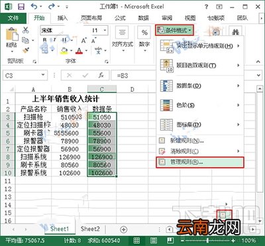Open the Font group dialog launcher
The image size is (265, 246).
pyautogui.click(x=107, y=62)
